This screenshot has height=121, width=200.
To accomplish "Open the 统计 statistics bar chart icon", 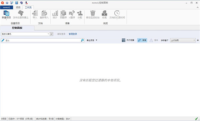I will pyautogui.click(x=55, y=13).
